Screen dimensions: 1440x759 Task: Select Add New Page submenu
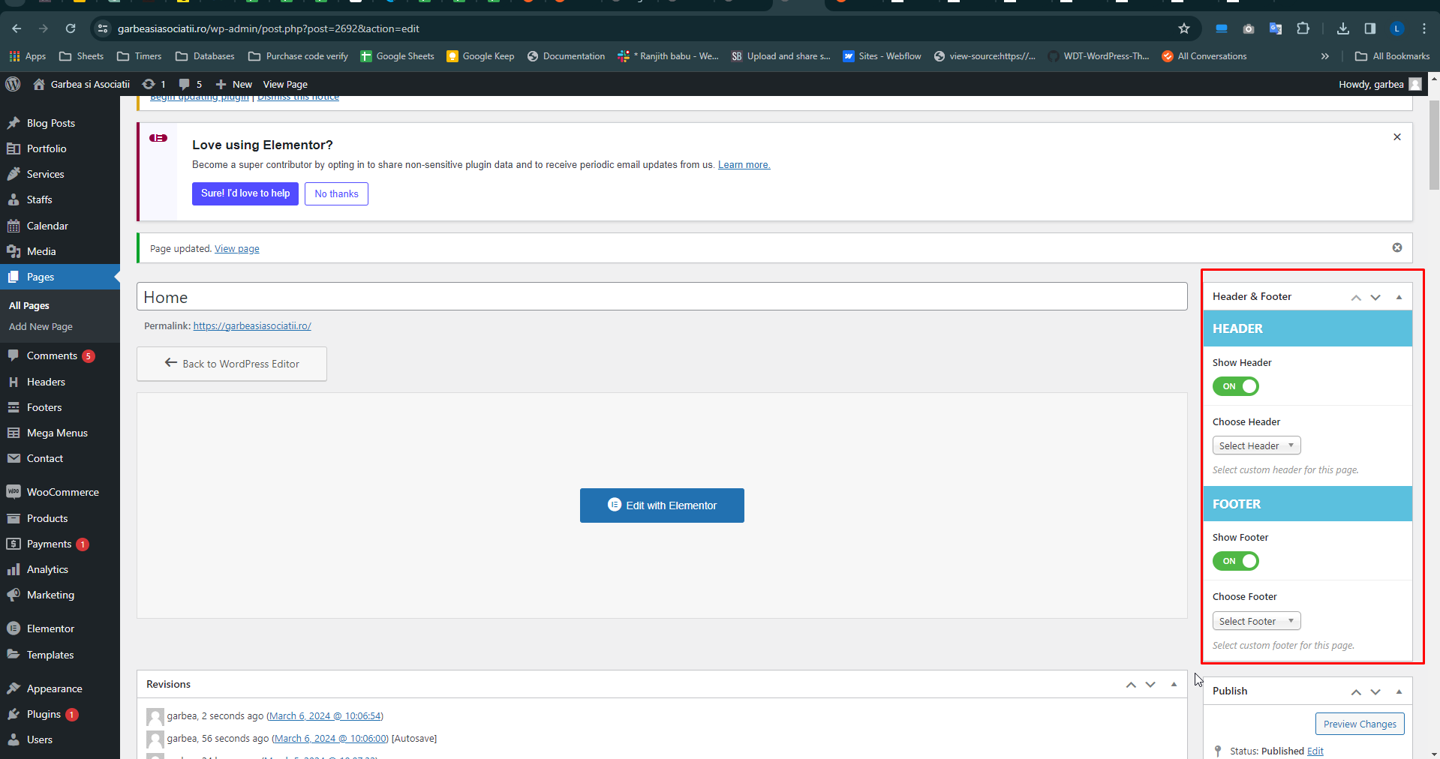pyautogui.click(x=41, y=327)
